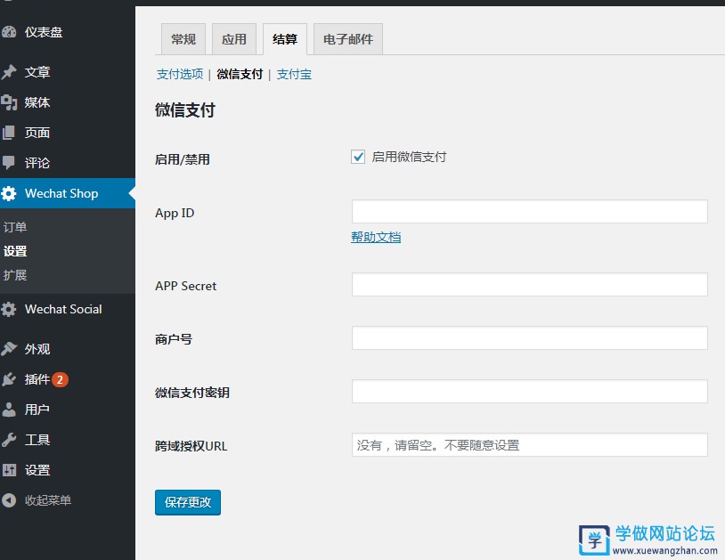The image size is (725, 560).
Task: Click the plugins update count badge
Action: (59, 379)
